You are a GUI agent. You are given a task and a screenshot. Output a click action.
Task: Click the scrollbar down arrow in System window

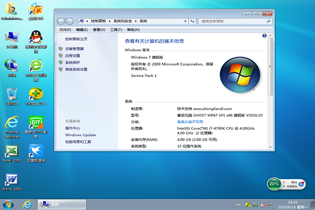point(270,147)
